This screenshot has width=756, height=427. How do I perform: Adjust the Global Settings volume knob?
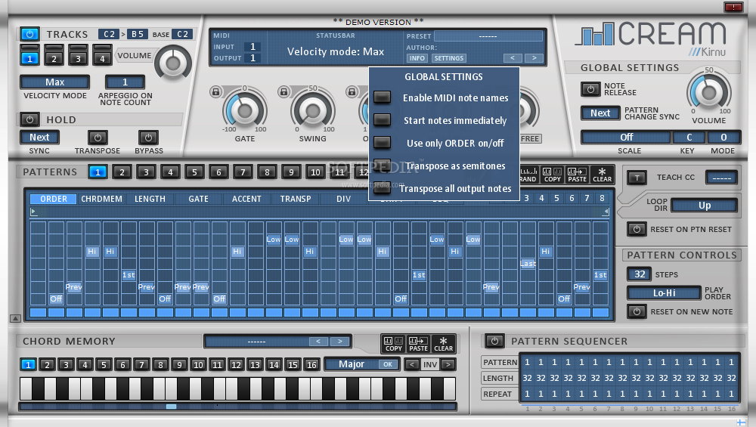(x=709, y=91)
